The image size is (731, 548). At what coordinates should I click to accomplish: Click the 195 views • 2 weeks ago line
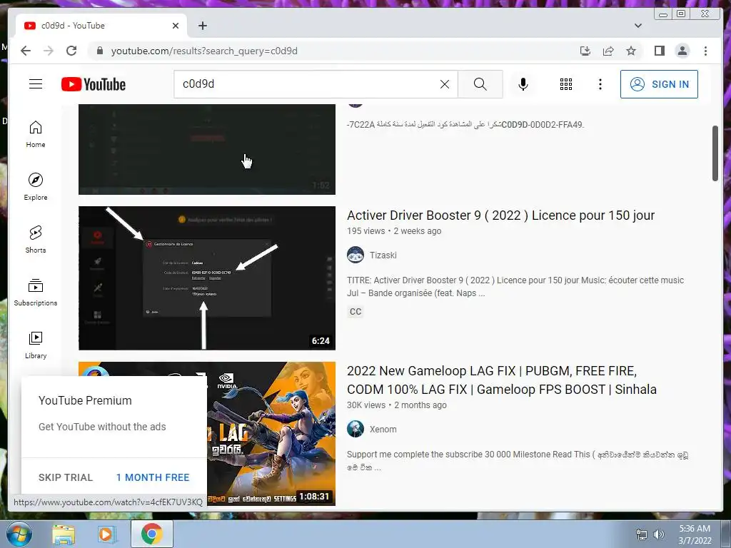tap(394, 230)
